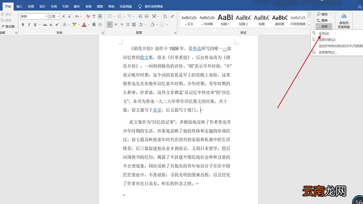363x204 pixels.
Task: Open the 布局 ribbon tab
Action: pos(54,6)
